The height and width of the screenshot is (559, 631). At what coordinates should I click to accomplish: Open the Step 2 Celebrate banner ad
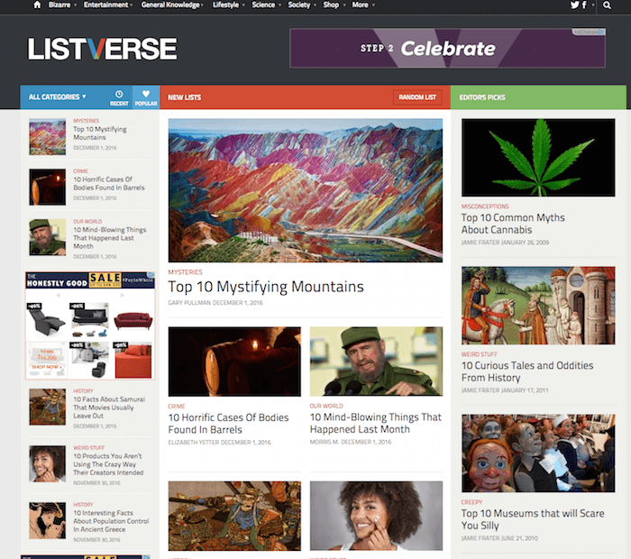[x=447, y=49]
